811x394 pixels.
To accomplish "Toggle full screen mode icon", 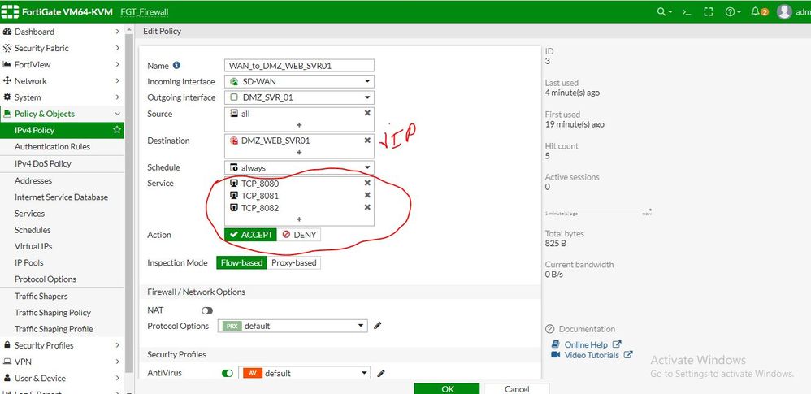I will pos(709,12).
